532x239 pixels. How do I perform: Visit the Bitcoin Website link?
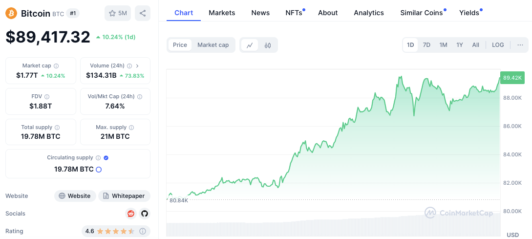click(74, 196)
